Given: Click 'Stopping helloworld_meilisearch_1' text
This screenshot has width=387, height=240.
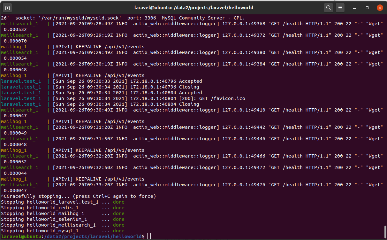Looking at the screenshot, I should tap(48, 225).
